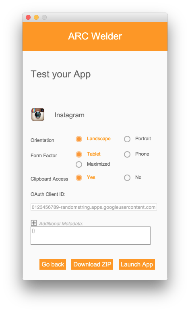
Task: Select Maximized form factor option
Action: click(x=79, y=164)
